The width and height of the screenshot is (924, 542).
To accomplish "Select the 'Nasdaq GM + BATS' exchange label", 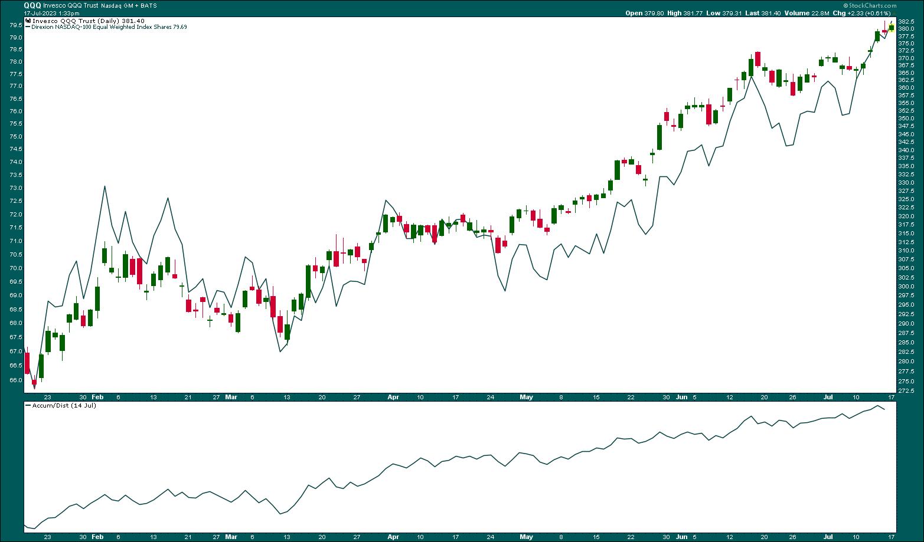I will [x=129, y=5].
